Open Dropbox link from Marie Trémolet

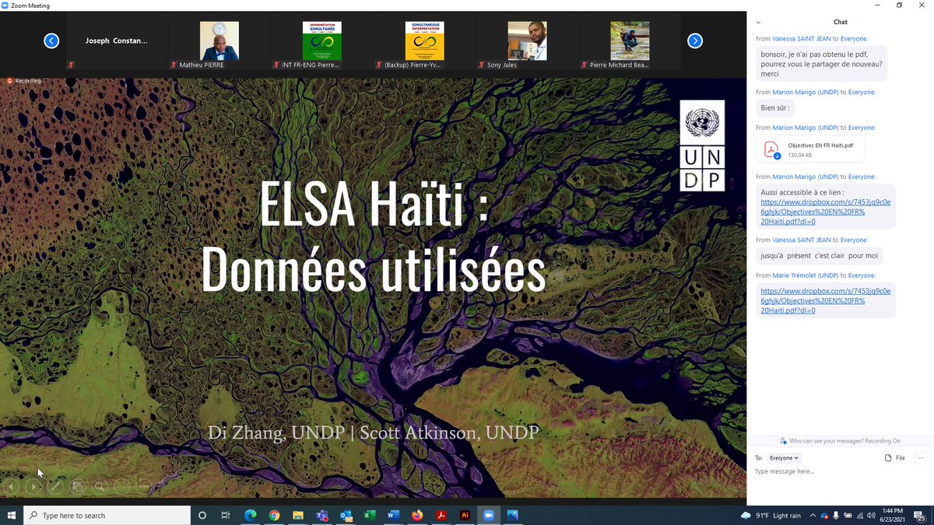coord(826,300)
